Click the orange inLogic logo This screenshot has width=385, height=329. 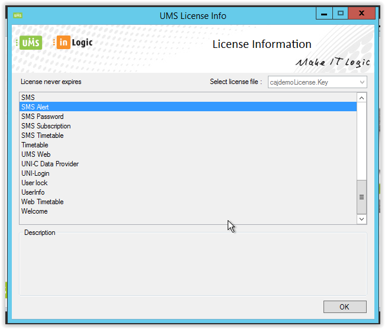tap(73, 43)
